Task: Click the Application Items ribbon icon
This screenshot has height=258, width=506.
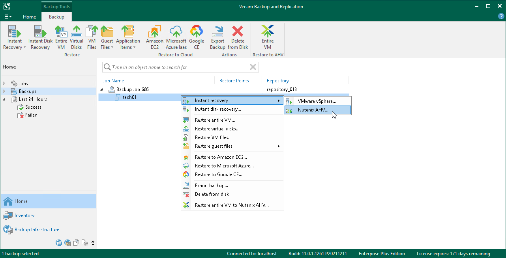Action: pyautogui.click(x=128, y=31)
